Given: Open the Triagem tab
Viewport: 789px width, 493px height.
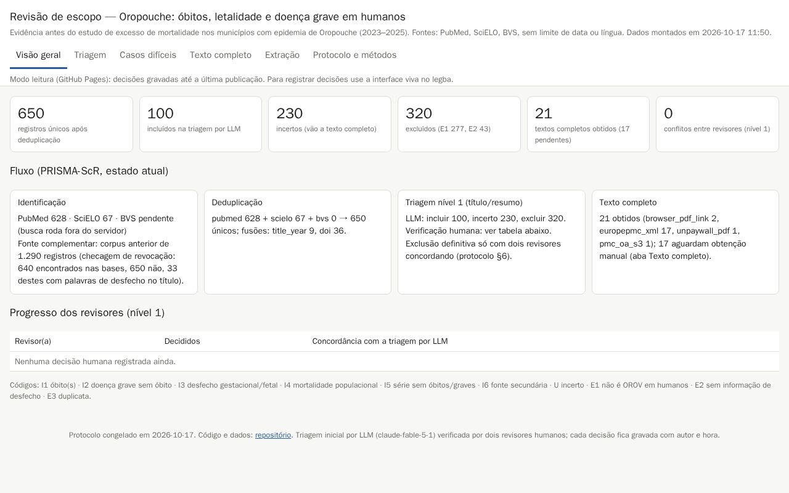Looking at the screenshot, I should (x=90, y=55).
